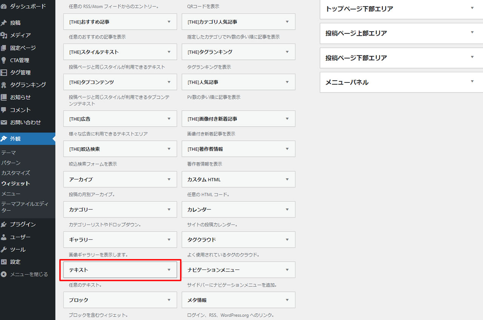Screen dimensions: 483x320
Task: Expand the ブロック widget arrow
Action: (169, 300)
